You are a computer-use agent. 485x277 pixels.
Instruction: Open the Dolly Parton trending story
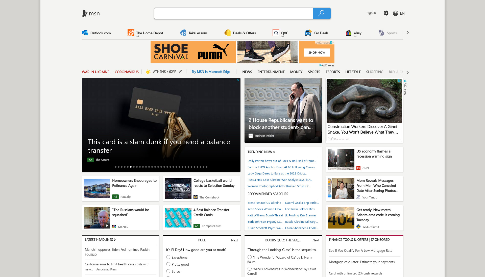click(x=282, y=161)
